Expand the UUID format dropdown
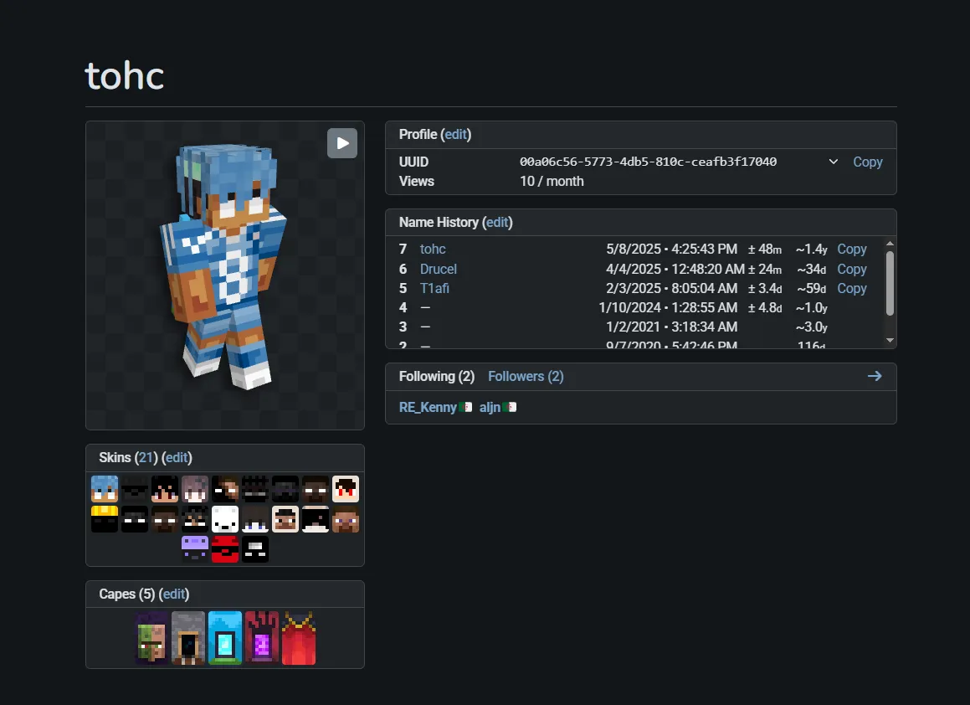 pos(834,162)
